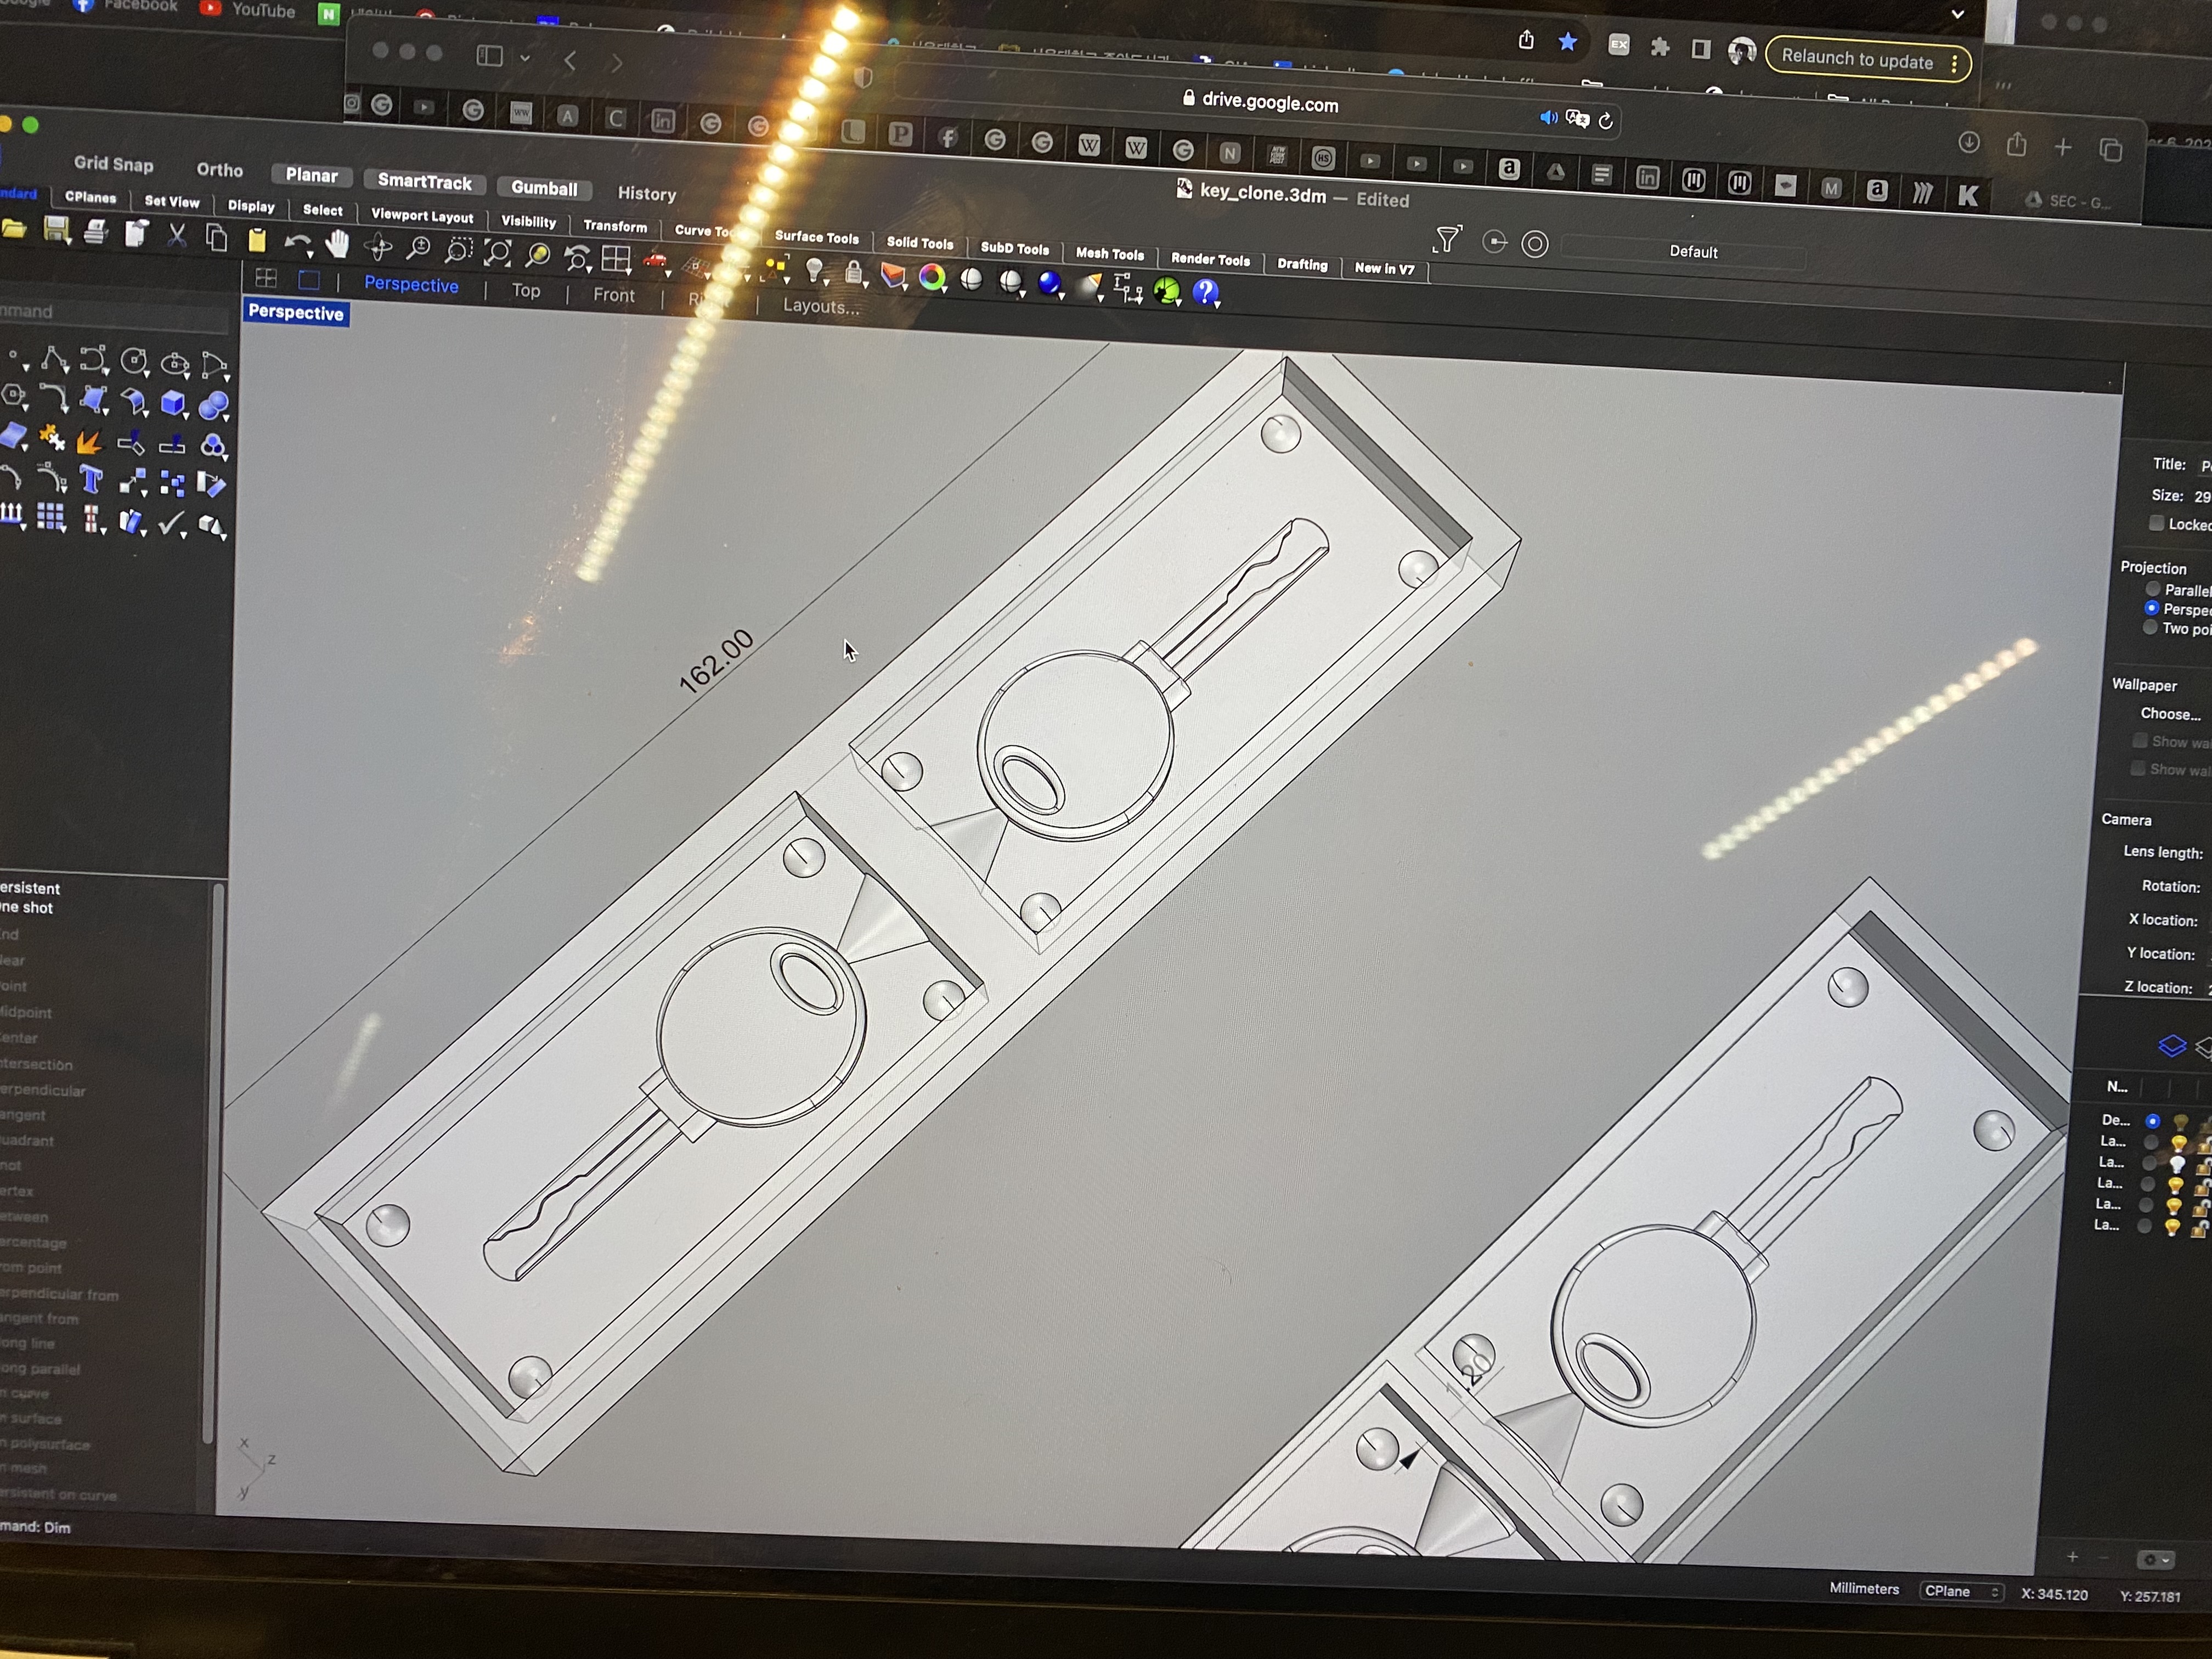Viewport: 2212px width, 1659px height.
Task: Click the Layouts... button
Action: click(x=821, y=306)
